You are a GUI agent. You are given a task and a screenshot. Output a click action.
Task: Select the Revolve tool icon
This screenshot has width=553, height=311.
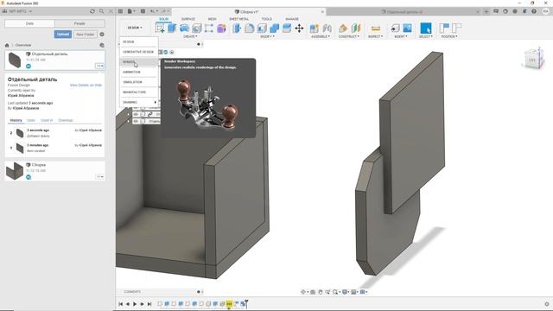coord(184,29)
